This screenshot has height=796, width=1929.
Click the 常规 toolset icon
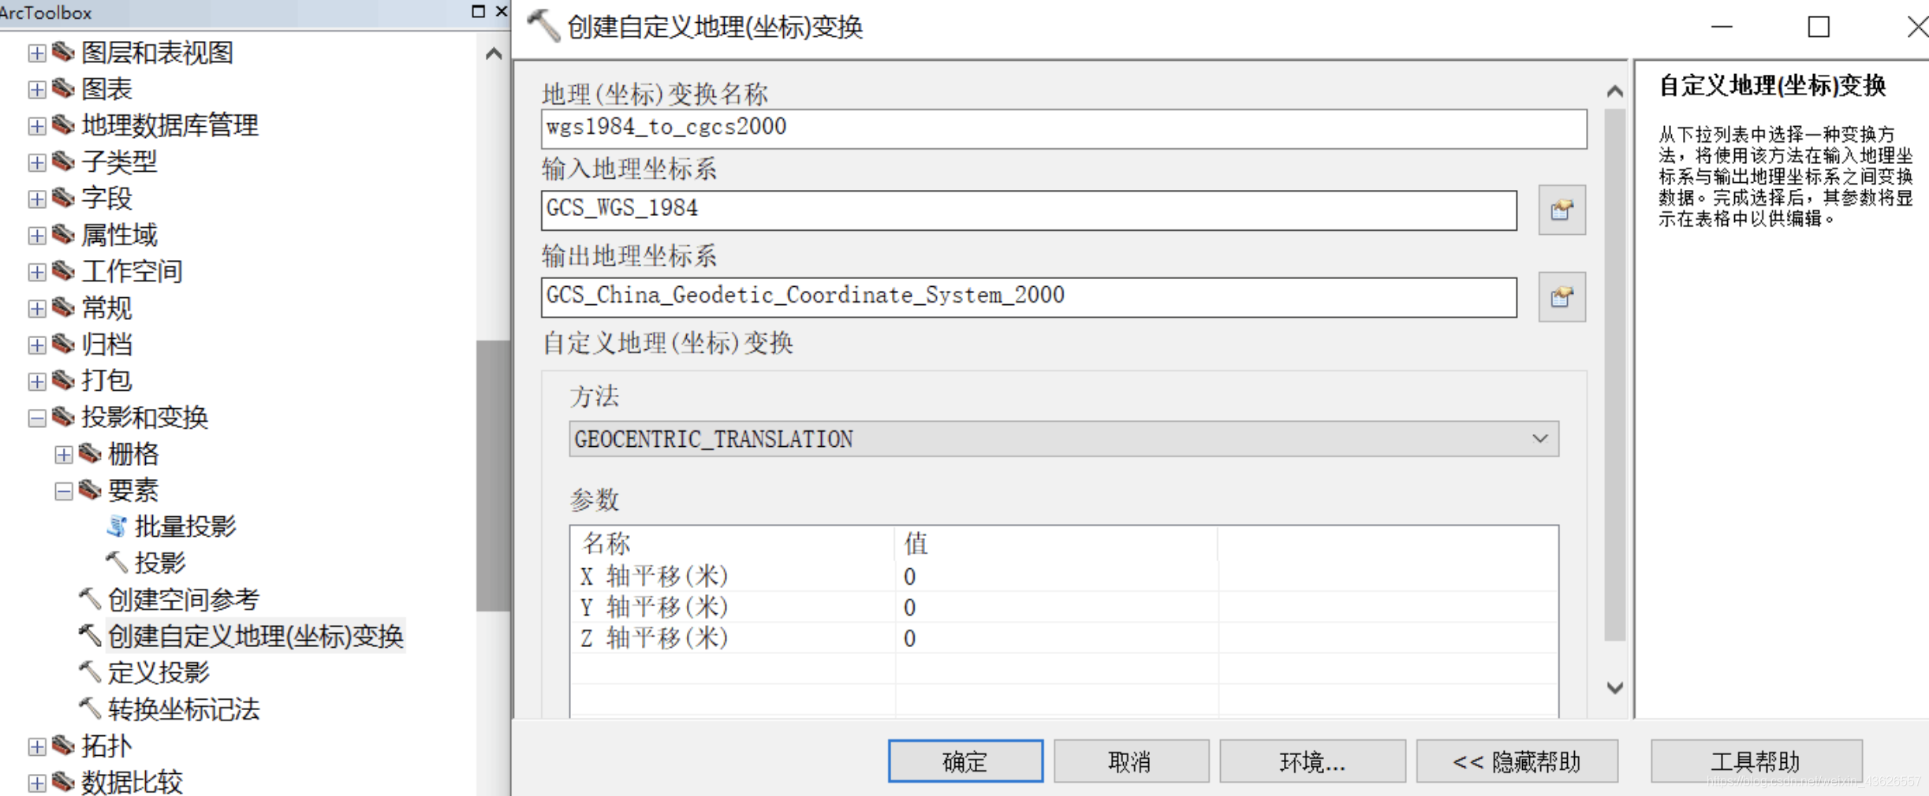coord(63,307)
